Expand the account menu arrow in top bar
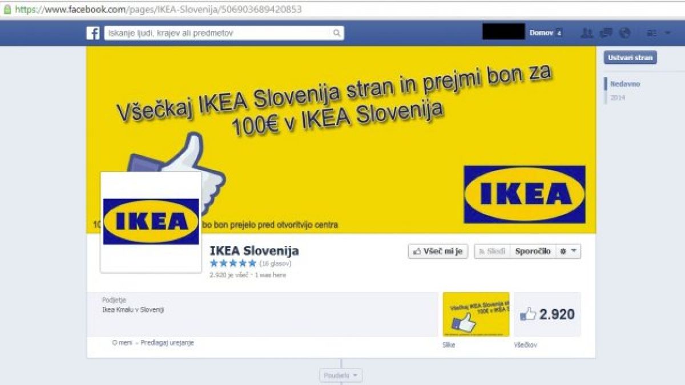The width and height of the screenshot is (685, 385). click(x=668, y=33)
